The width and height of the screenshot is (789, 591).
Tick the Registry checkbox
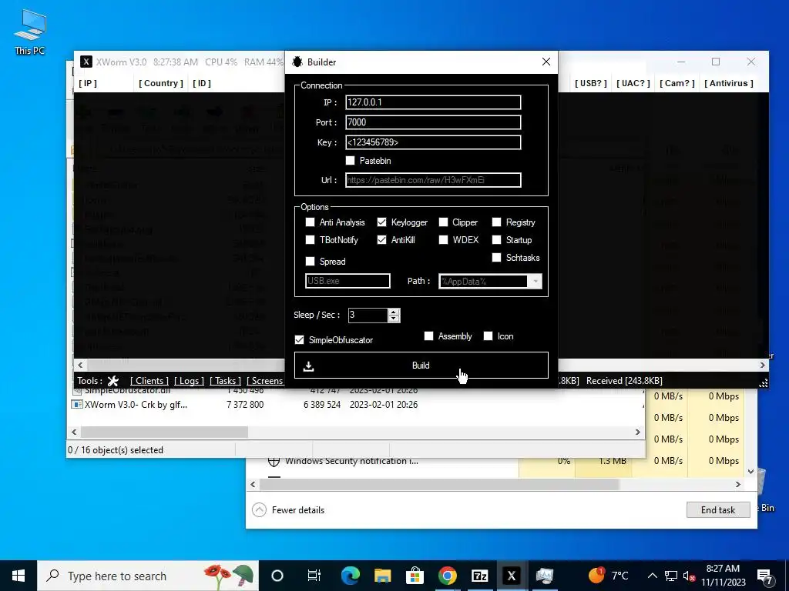[497, 222]
